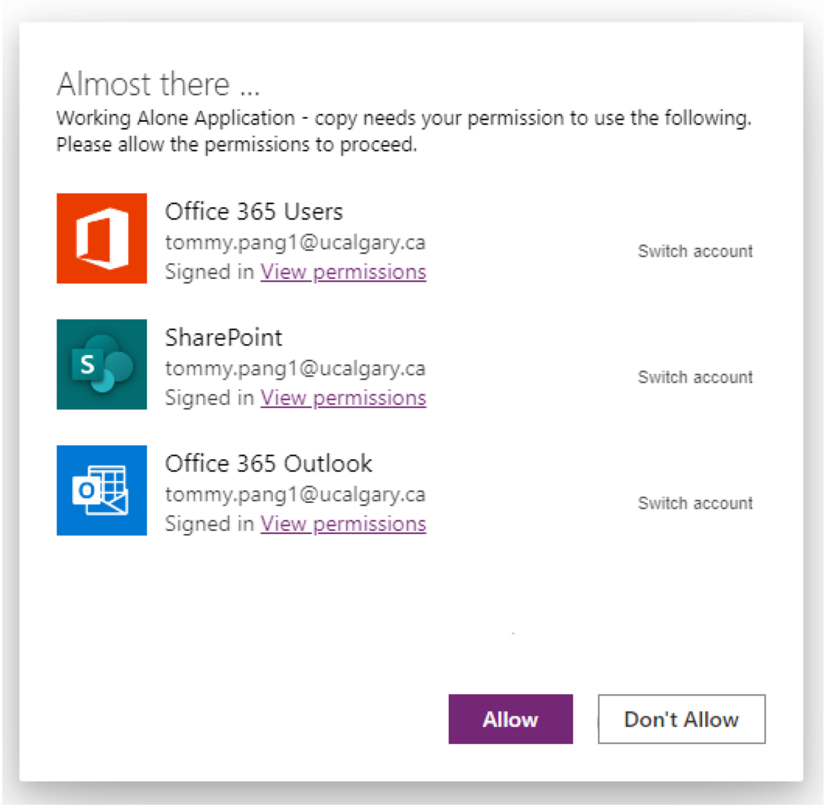
Task: Select the Office 365 Outlook connection title
Action: [x=268, y=464]
